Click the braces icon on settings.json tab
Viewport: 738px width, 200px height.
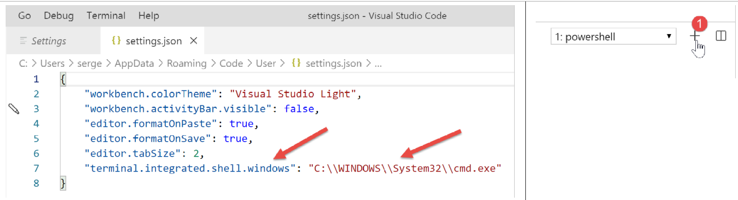pyautogui.click(x=116, y=41)
